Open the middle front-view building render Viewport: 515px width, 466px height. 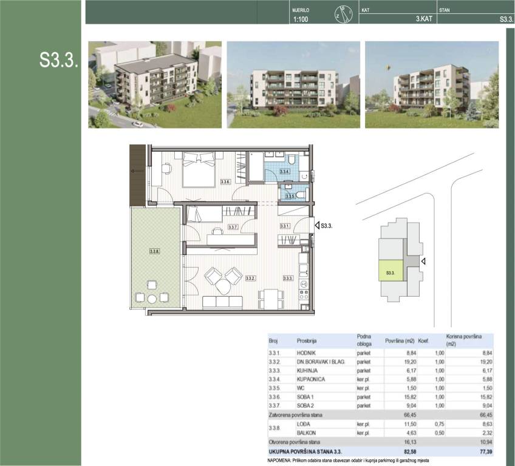click(x=293, y=84)
